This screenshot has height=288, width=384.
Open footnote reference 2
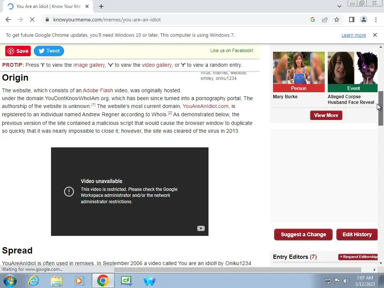170,113
